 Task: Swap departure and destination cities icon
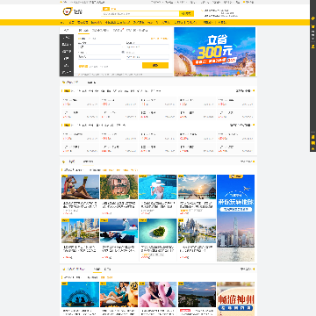(123, 52)
